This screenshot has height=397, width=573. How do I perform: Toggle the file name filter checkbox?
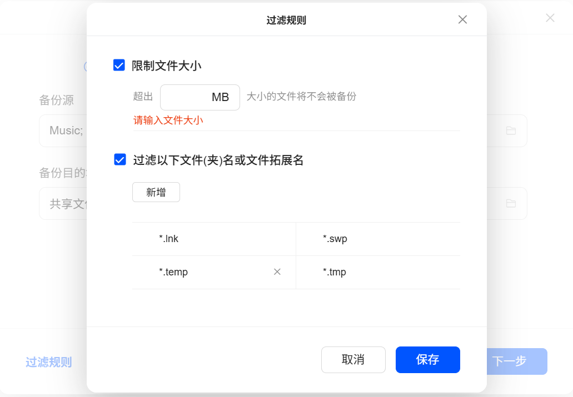(119, 160)
